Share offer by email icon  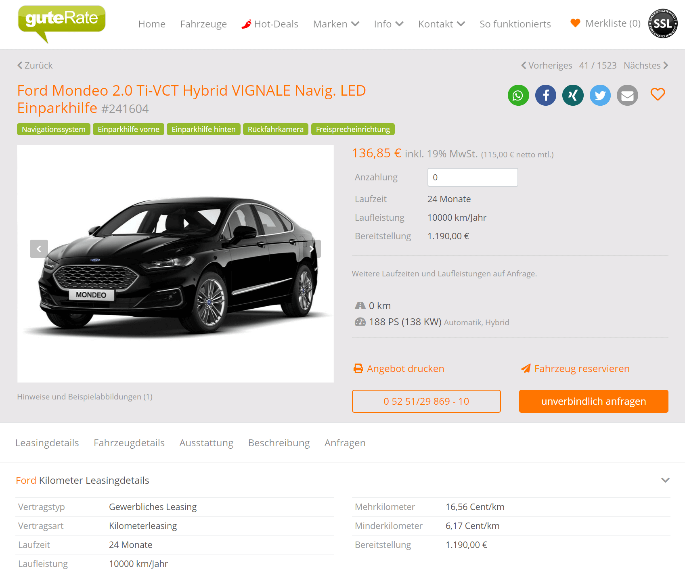[627, 95]
